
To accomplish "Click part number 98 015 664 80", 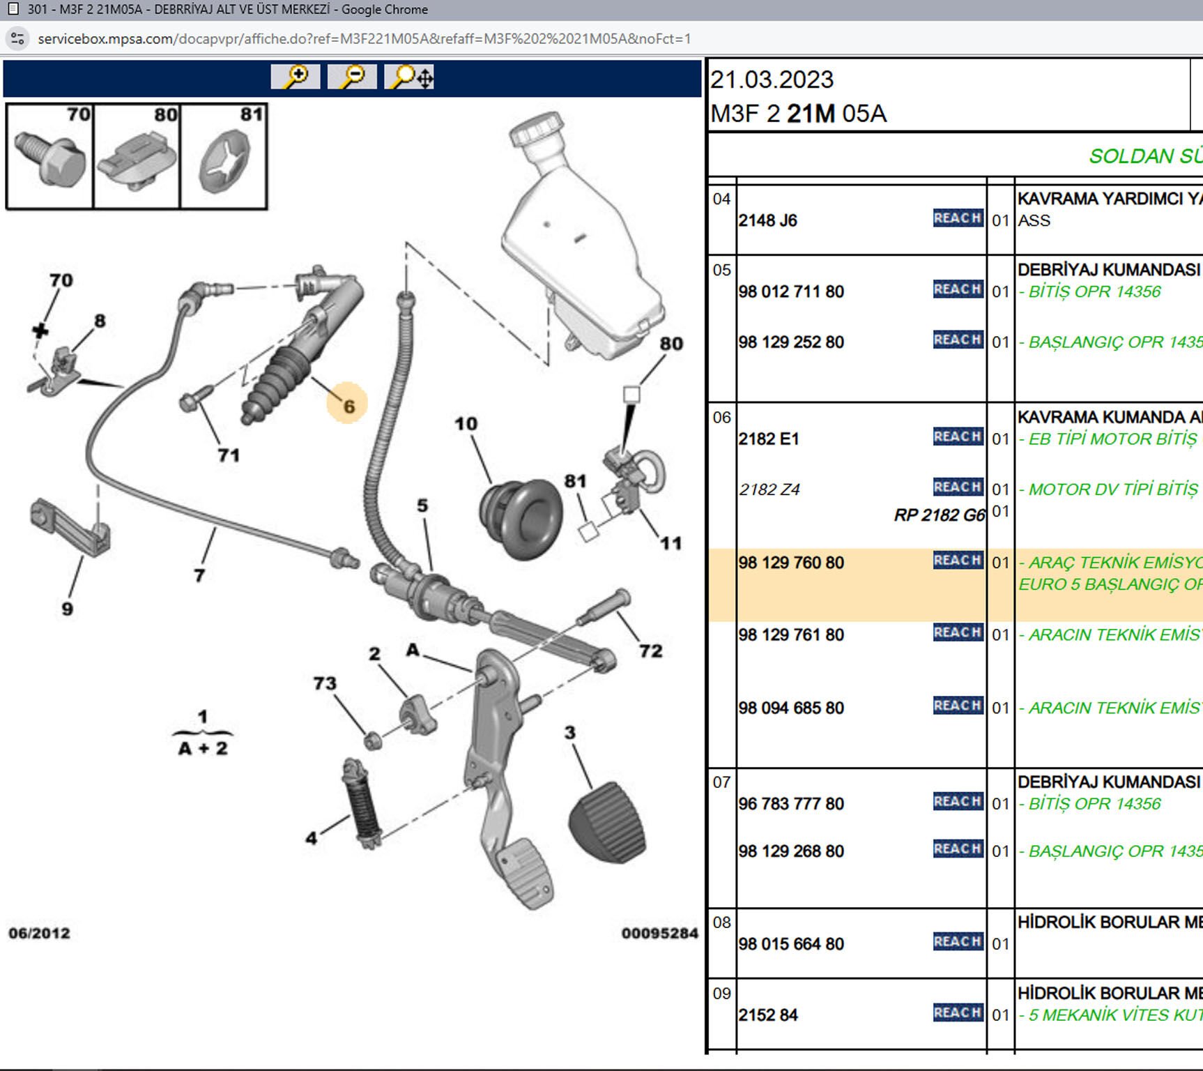I will tap(791, 943).
